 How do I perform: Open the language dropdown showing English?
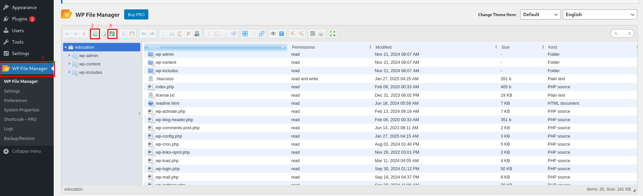click(x=600, y=14)
